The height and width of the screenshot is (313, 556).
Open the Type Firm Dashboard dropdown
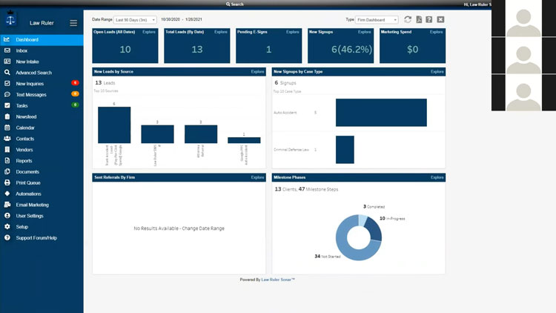(x=377, y=20)
